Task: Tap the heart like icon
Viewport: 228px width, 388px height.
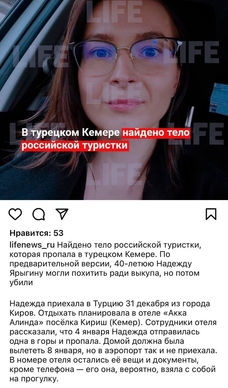Action: [x=15, y=214]
